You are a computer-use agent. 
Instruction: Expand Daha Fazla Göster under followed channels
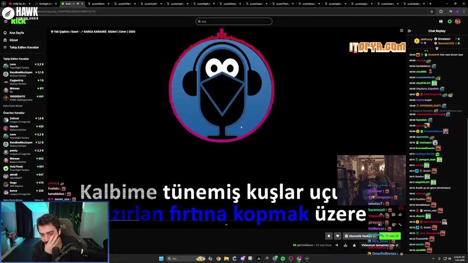[x=13, y=106]
